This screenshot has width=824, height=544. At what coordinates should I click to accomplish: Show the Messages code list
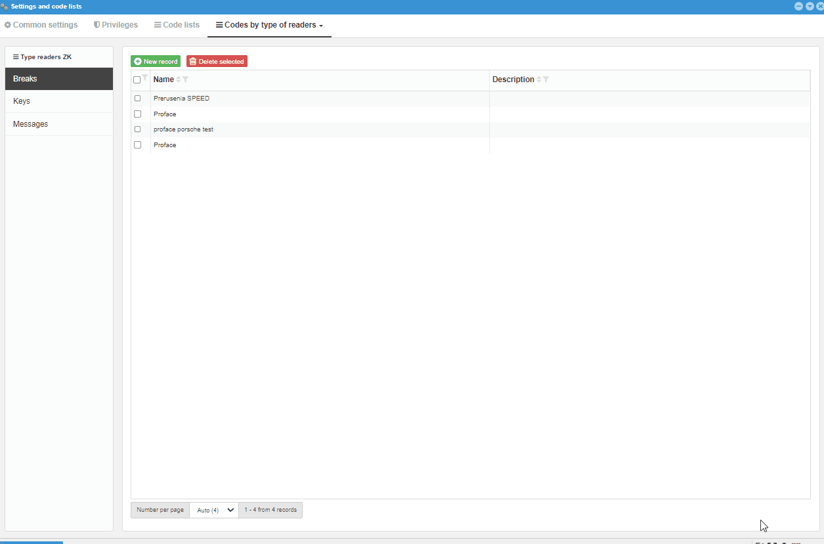(59, 124)
